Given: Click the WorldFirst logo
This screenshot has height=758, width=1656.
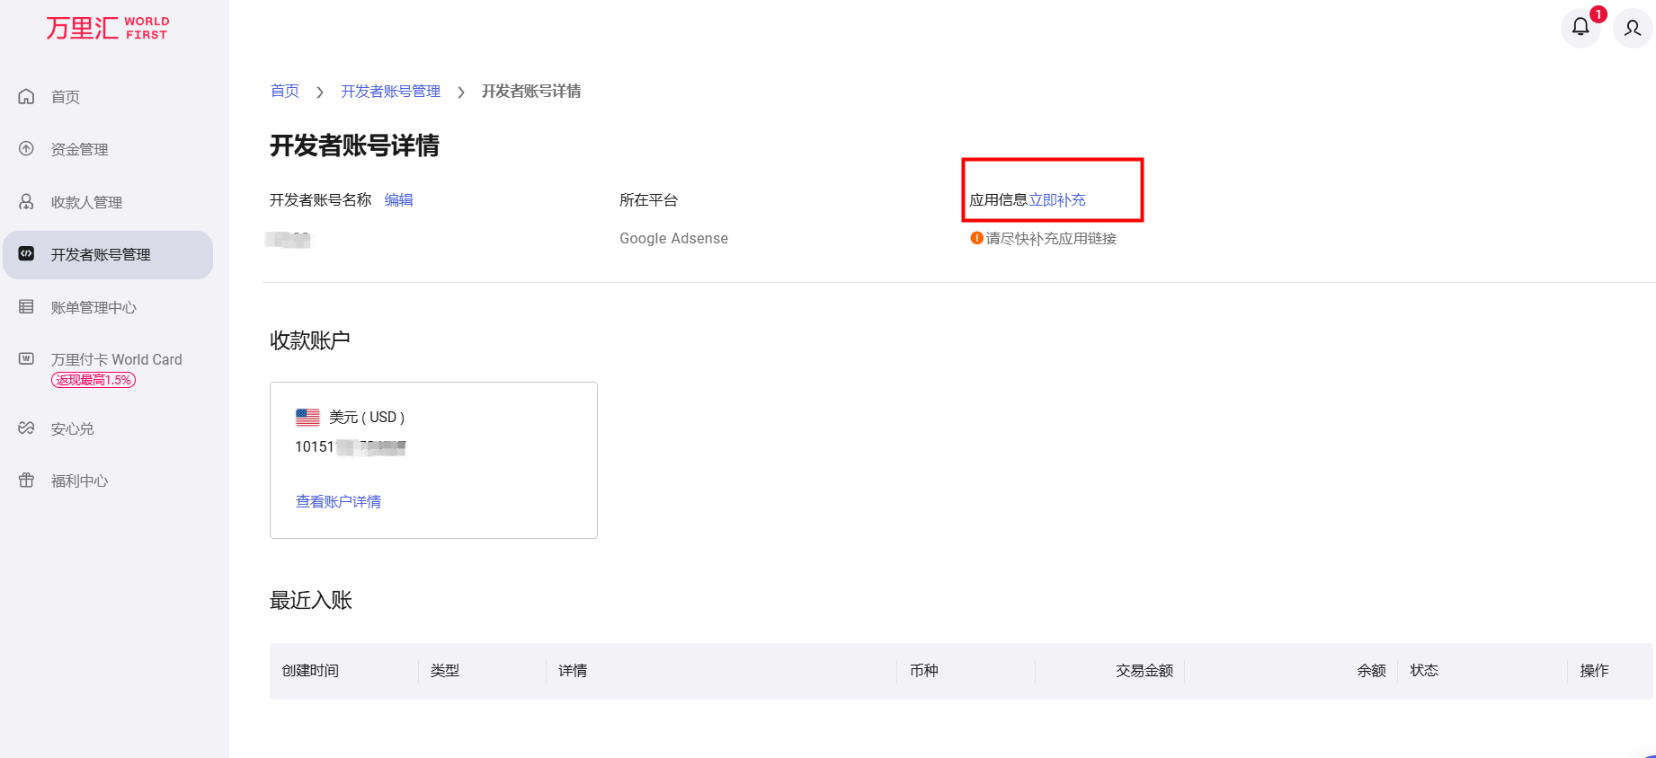Looking at the screenshot, I should pyautogui.click(x=107, y=28).
